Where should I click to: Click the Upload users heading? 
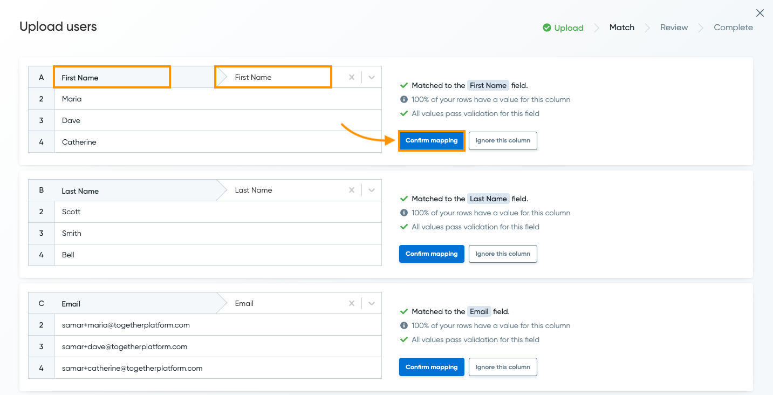58,26
